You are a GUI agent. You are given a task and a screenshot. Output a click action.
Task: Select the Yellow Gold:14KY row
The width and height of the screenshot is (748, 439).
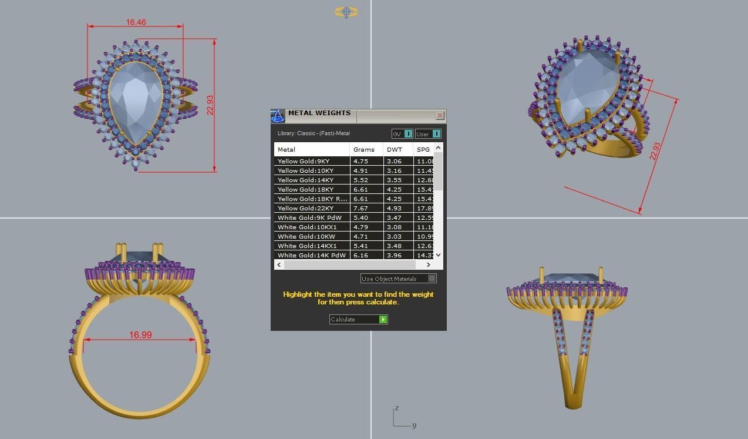(x=354, y=180)
